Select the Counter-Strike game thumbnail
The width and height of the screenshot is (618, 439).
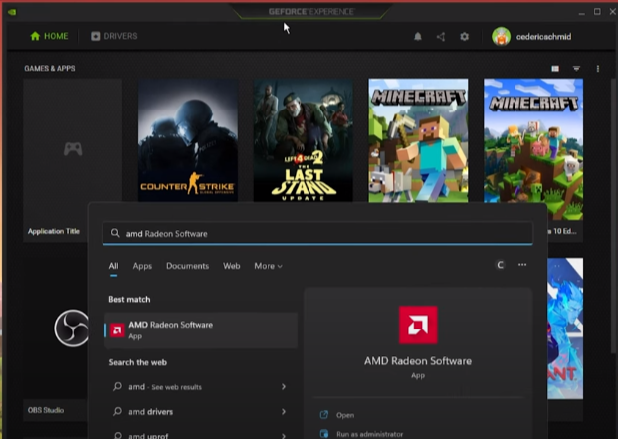[x=188, y=140]
